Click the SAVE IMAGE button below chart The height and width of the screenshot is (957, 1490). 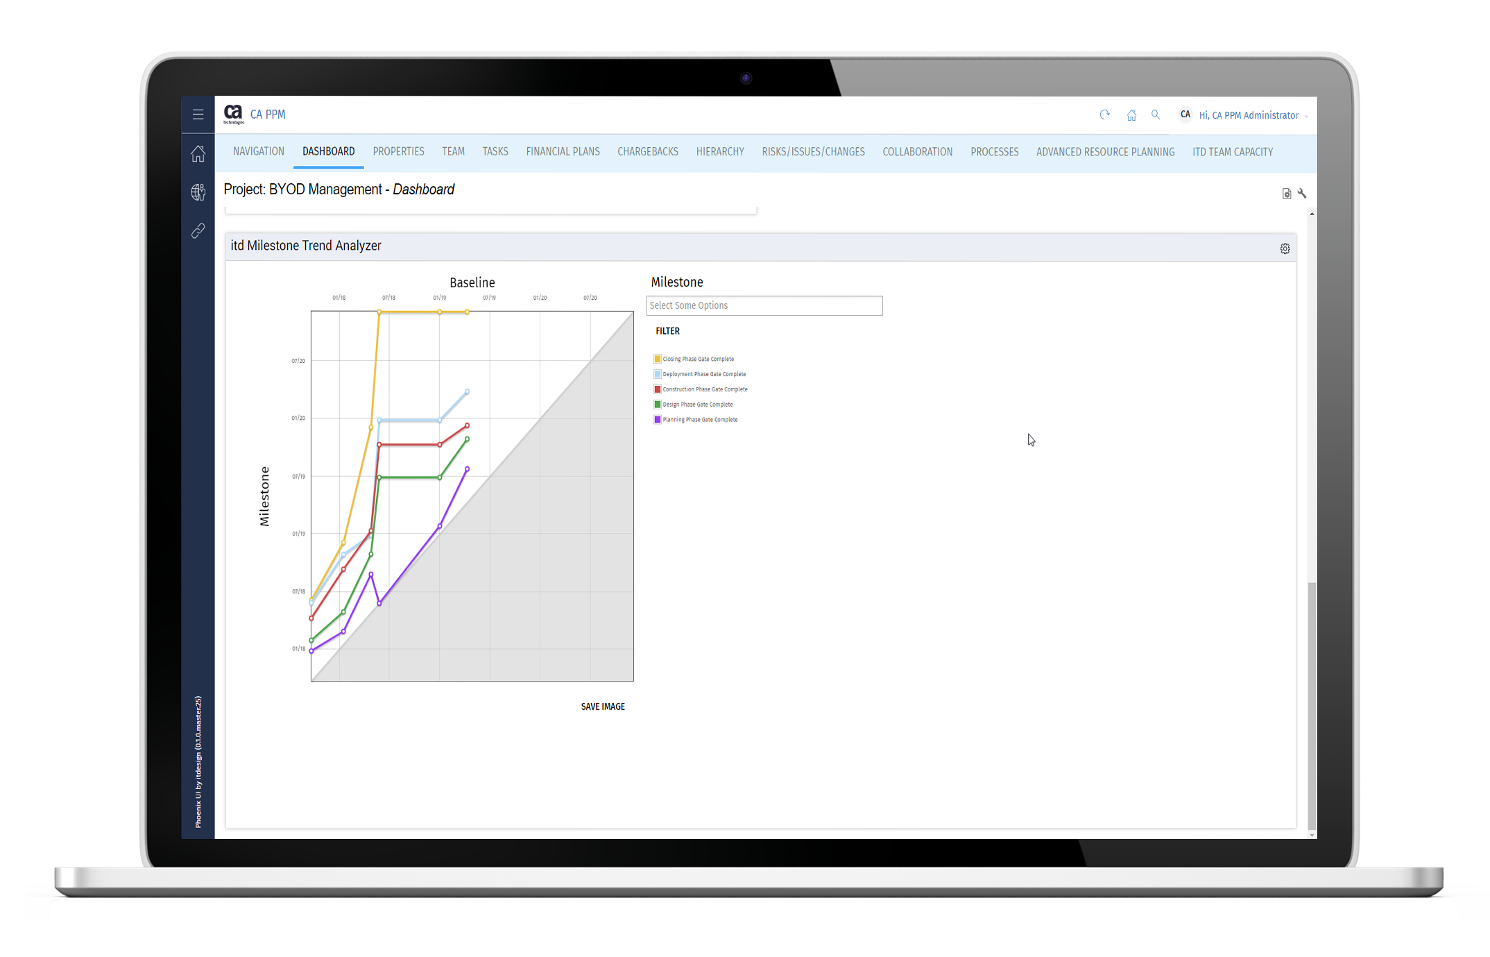(603, 706)
